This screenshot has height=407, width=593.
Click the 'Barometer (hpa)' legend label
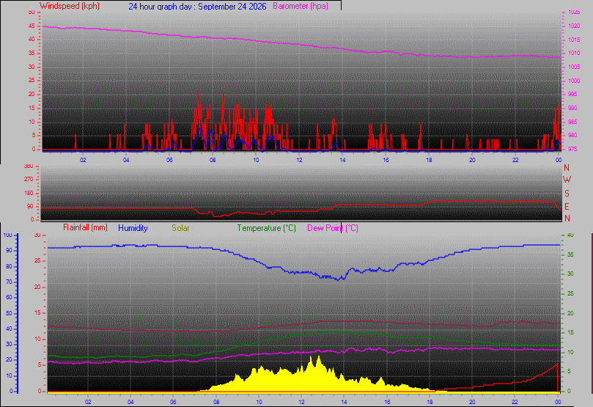coord(301,6)
